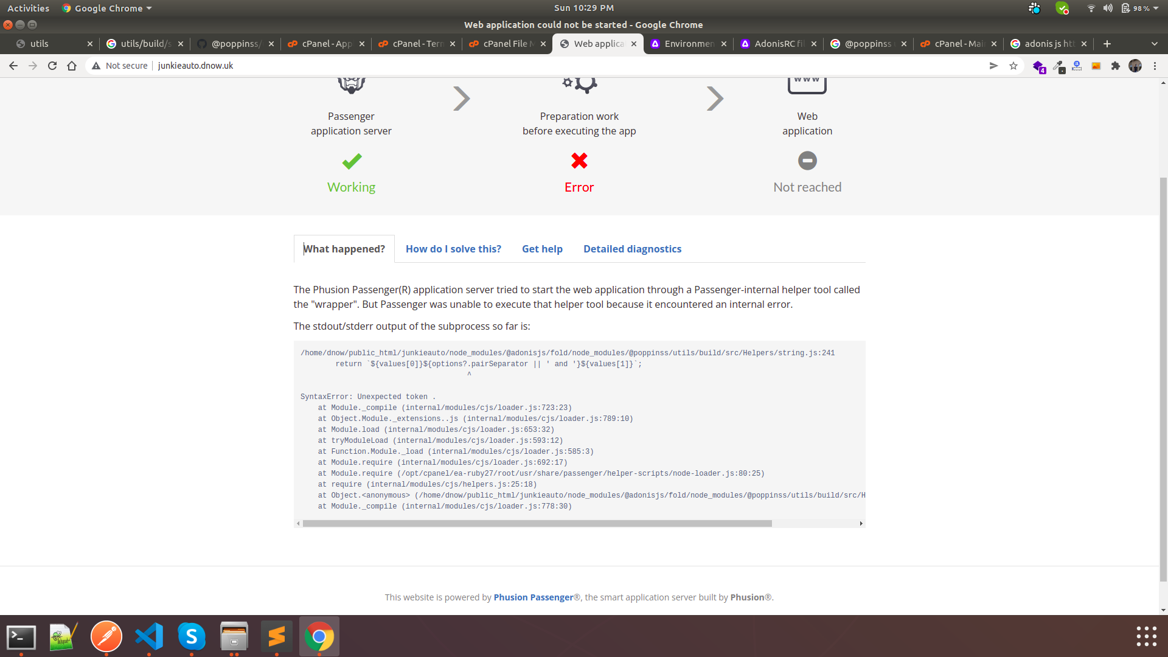The width and height of the screenshot is (1168, 657).
Task: Open the Get help tab
Action: pyautogui.click(x=542, y=249)
